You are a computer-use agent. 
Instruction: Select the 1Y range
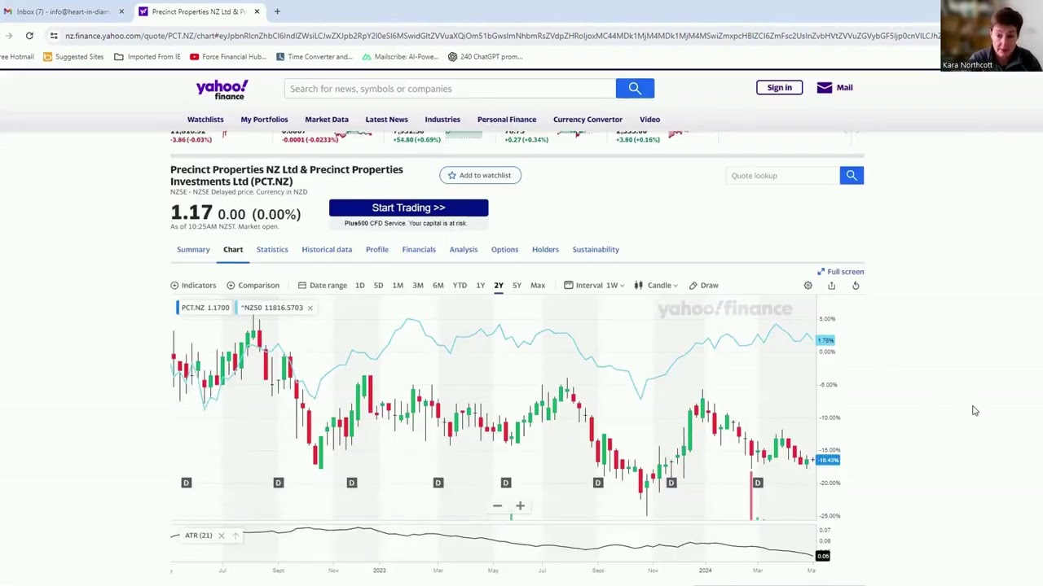tap(480, 286)
